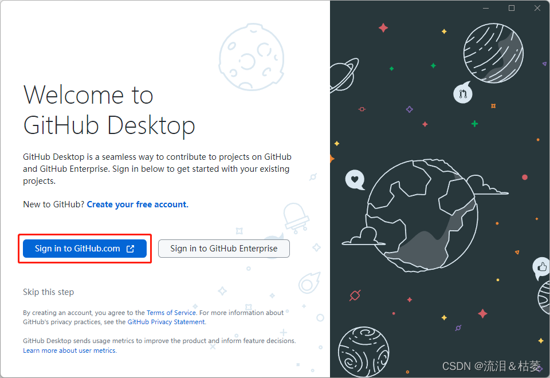Open Learn more about user metrics link

click(69, 351)
